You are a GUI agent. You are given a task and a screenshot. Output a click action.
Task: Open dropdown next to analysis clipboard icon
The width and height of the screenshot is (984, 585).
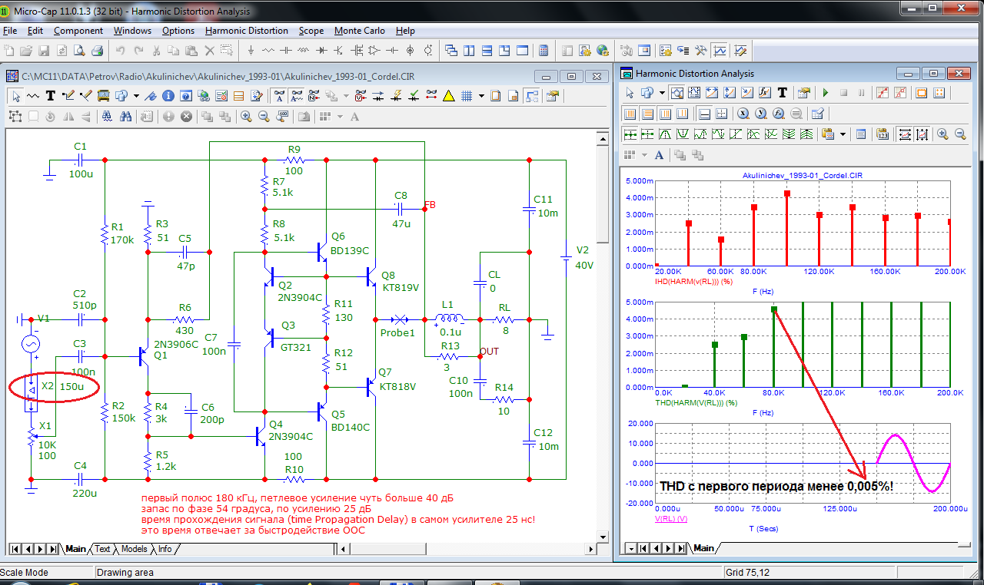pyautogui.click(x=843, y=134)
